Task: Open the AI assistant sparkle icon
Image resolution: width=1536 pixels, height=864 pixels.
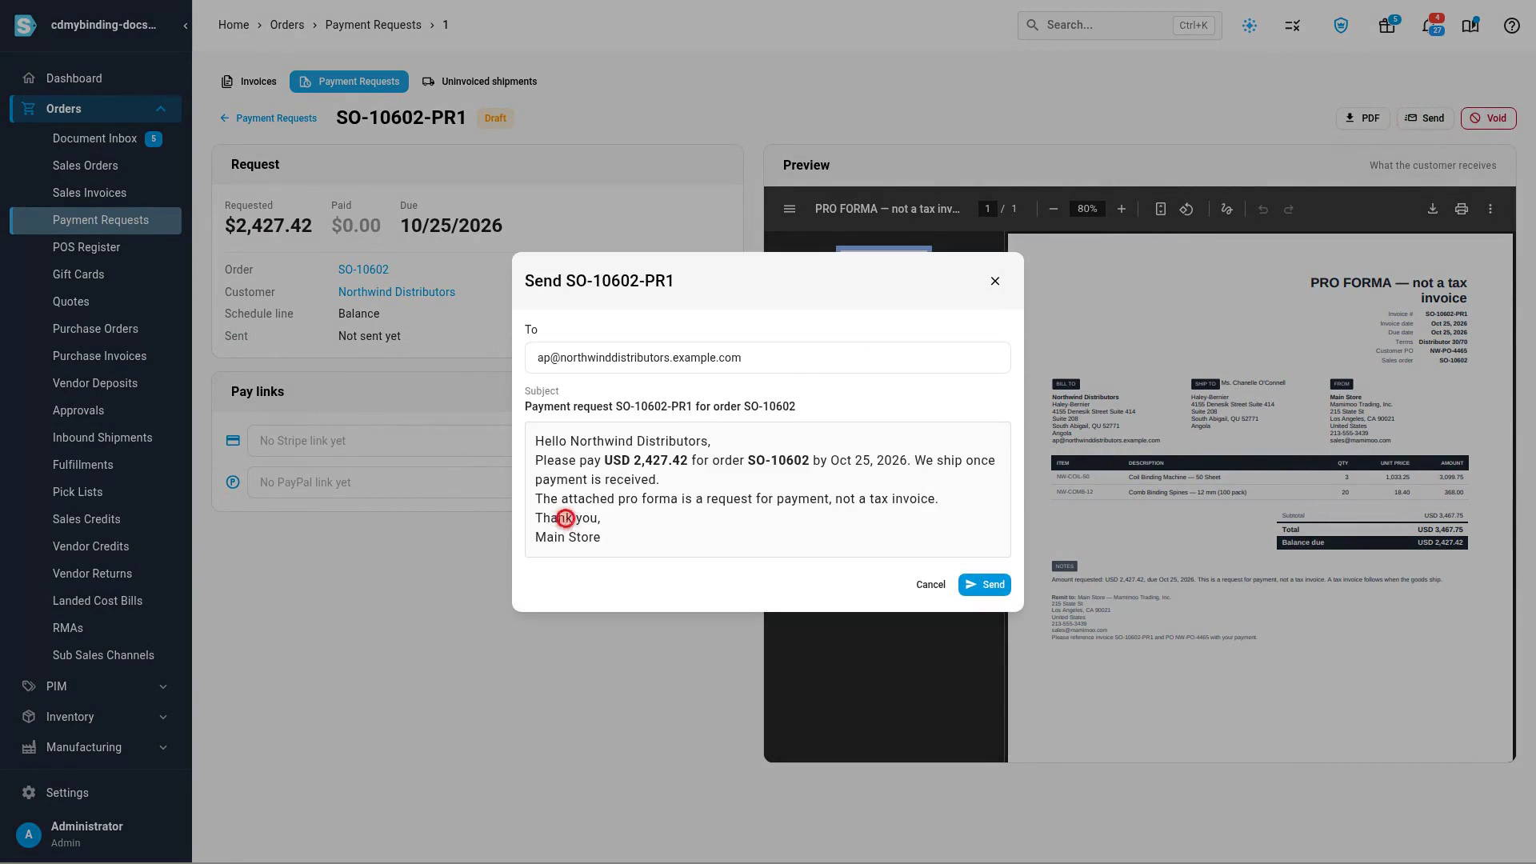Action: point(1250,26)
